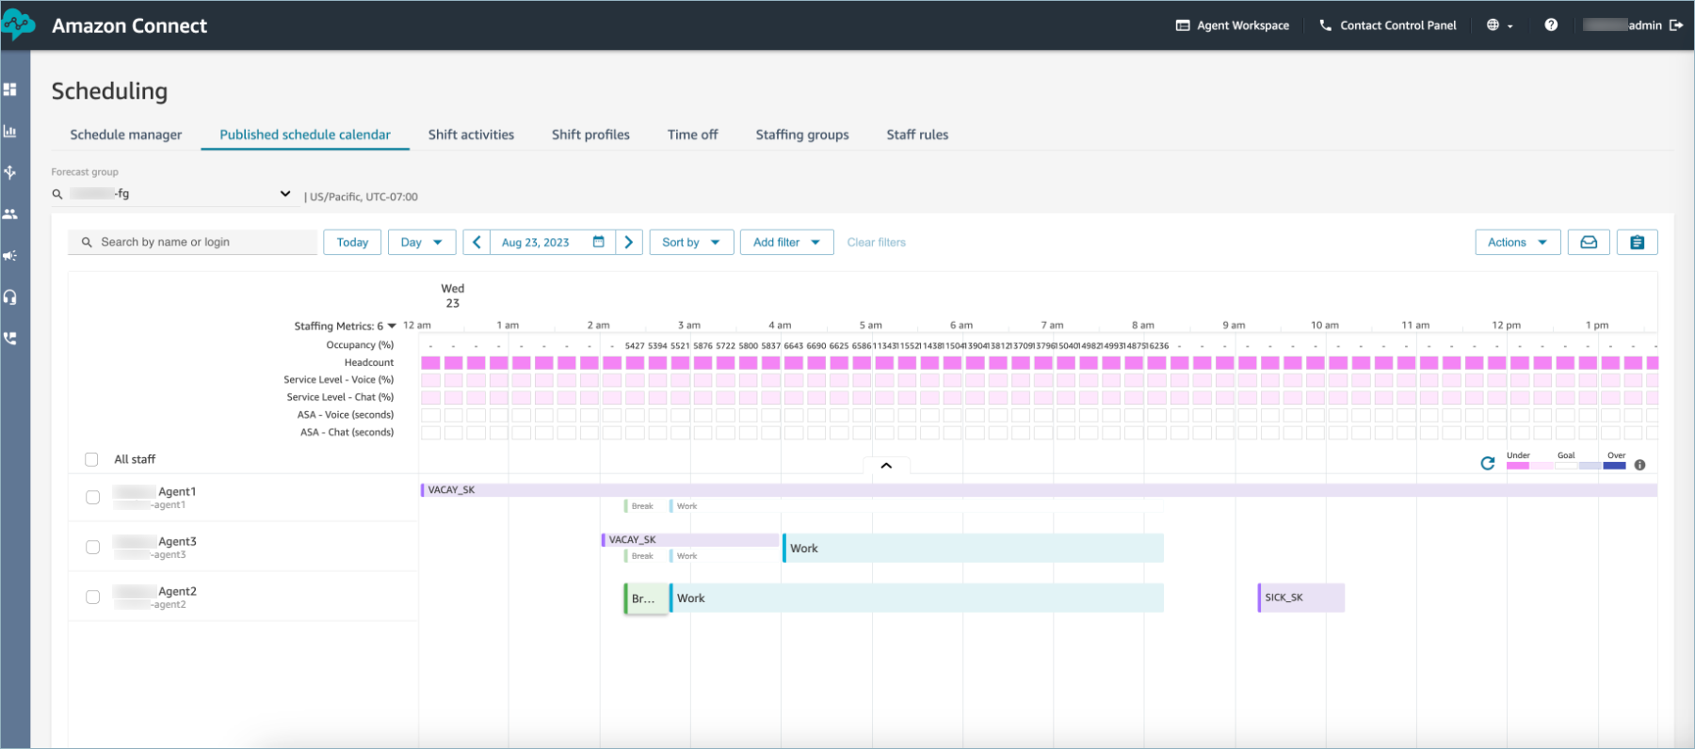Click the Today button
Viewport: 1695px width, 749px height.
352,242
